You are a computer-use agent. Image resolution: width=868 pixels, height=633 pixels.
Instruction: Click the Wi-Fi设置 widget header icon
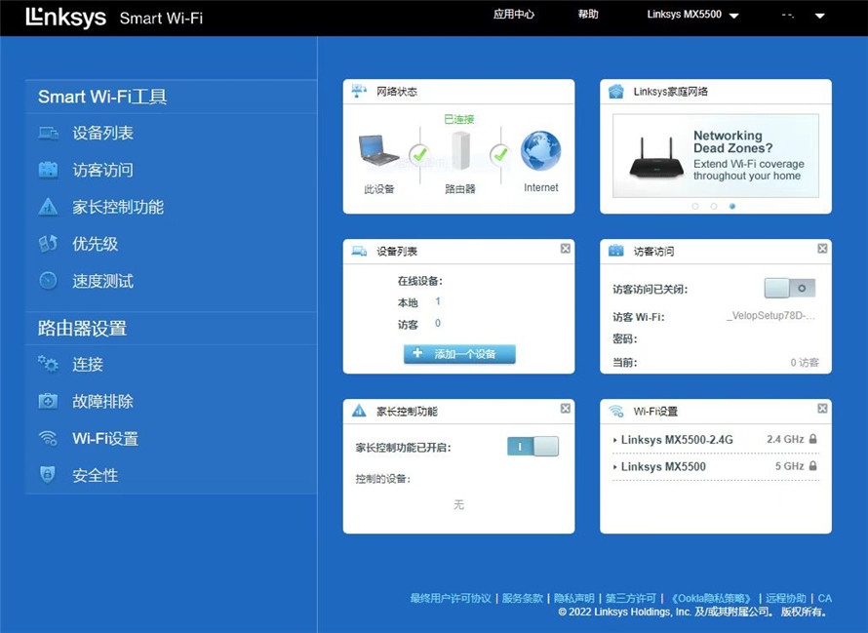click(x=616, y=411)
